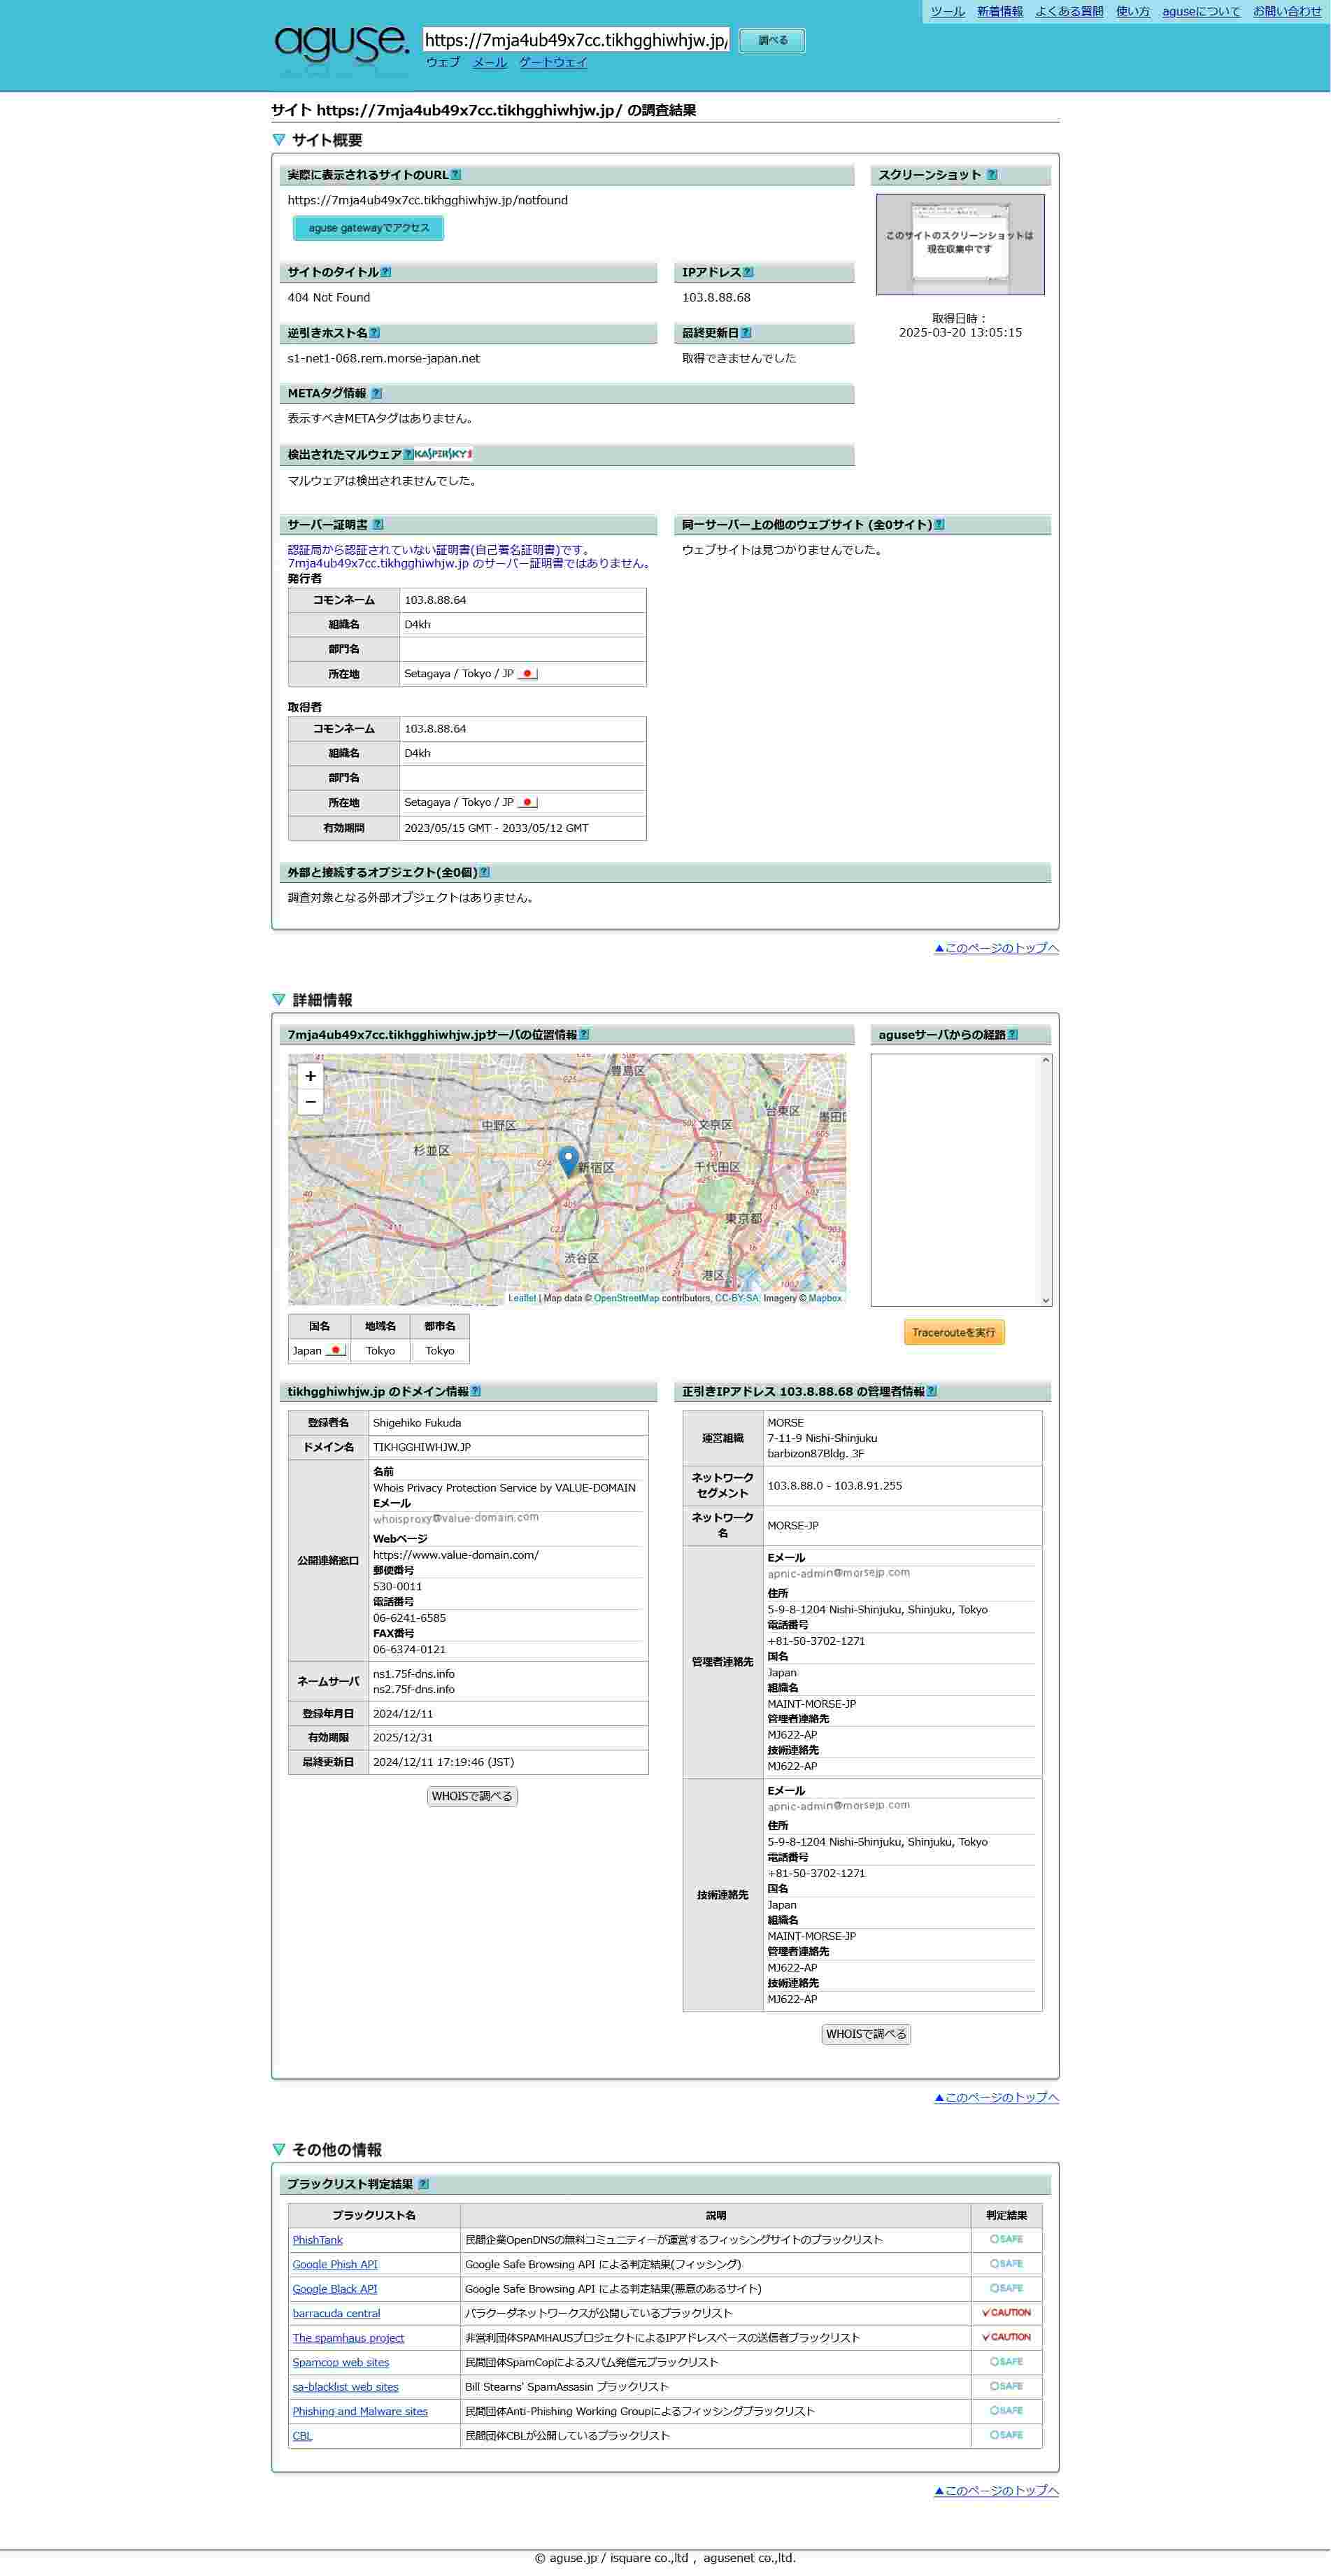Click help icon beside METAタグ情報

(376, 393)
